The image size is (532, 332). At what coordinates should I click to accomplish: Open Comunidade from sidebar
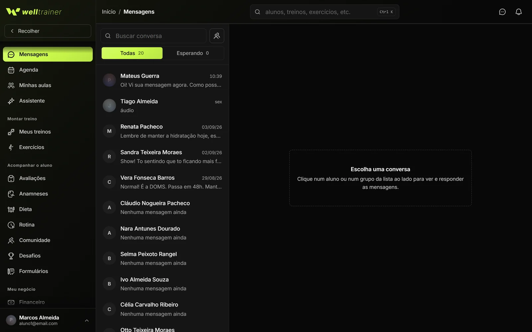pyautogui.click(x=48, y=240)
